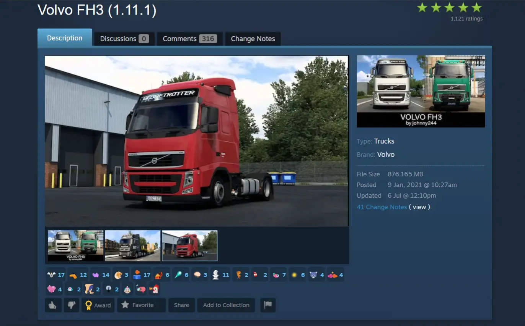
Task: Switch to the Description tab
Action: point(65,38)
